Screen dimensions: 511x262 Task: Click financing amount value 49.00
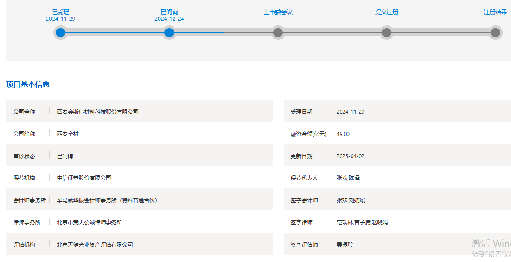(x=343, y=134)
